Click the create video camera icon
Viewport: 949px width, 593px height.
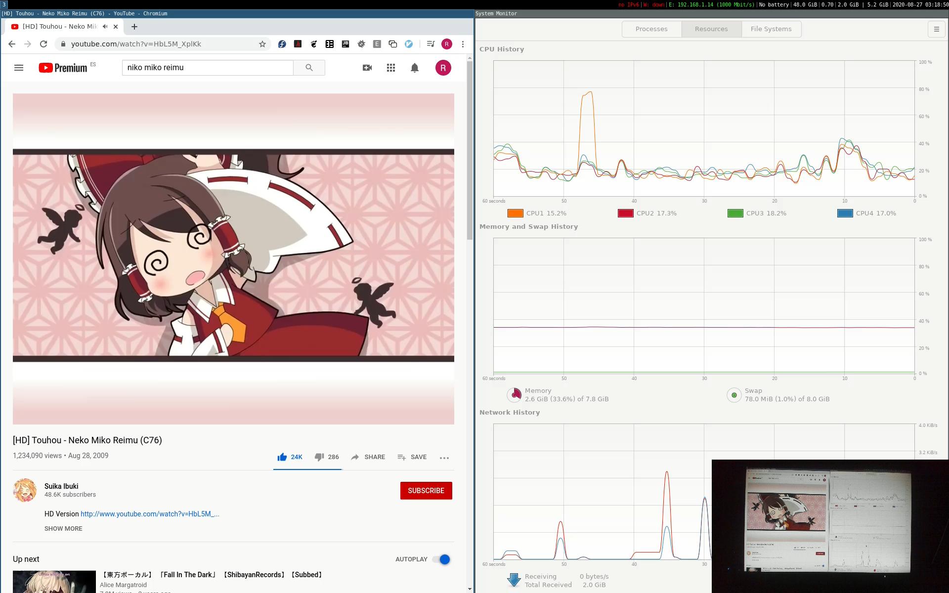click(367, 68)
